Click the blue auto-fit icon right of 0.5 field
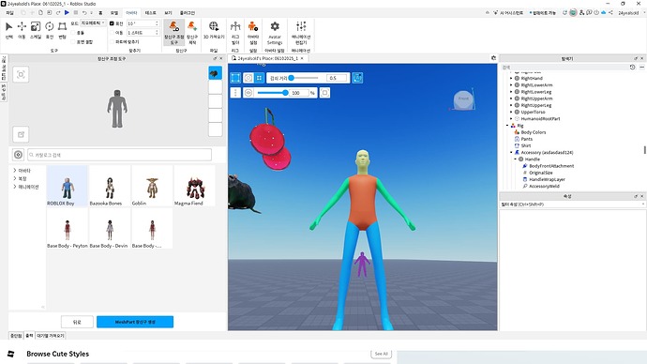The image size is (647, 364). [x=357, y=78]
